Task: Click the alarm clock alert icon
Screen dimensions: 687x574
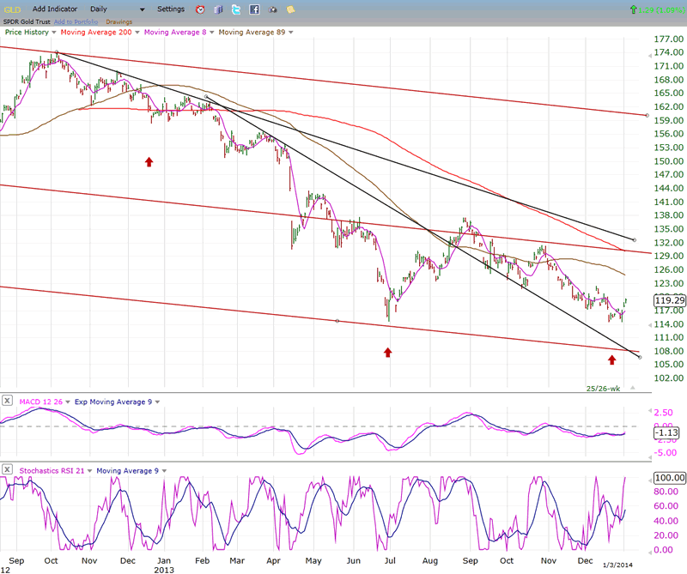Action: [199, 9]
